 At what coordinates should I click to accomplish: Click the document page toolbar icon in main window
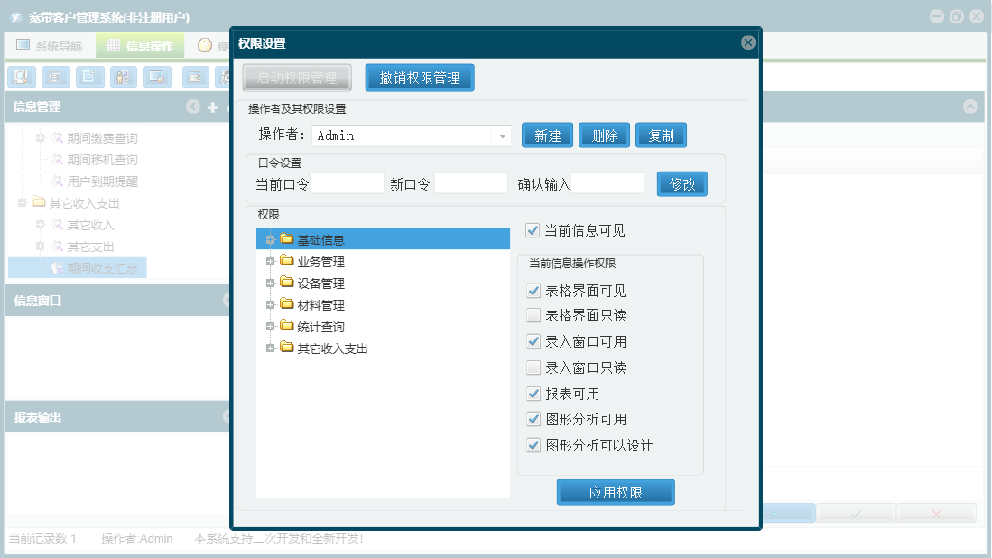tap(89, 77)
